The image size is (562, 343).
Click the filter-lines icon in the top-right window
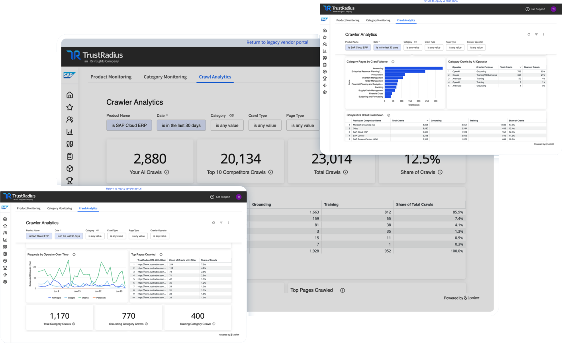[536, 35]
